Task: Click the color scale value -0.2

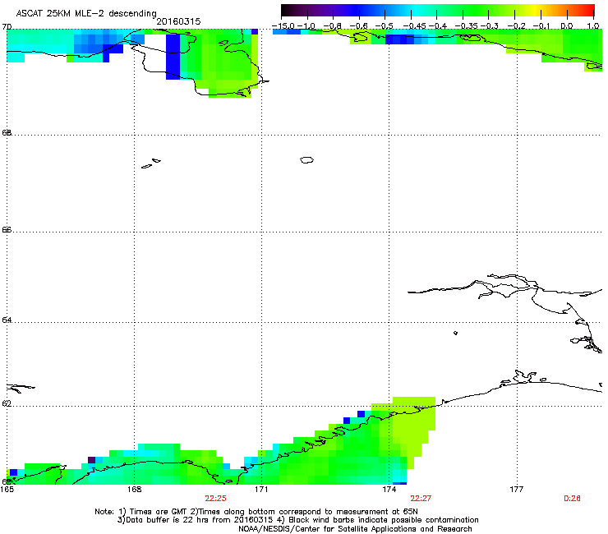Action: click(517, 26)
